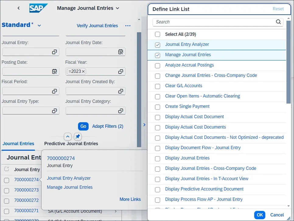
Task: Open Verify Journal Entries link
Action: pyautogui.click(x=97, y=26)
